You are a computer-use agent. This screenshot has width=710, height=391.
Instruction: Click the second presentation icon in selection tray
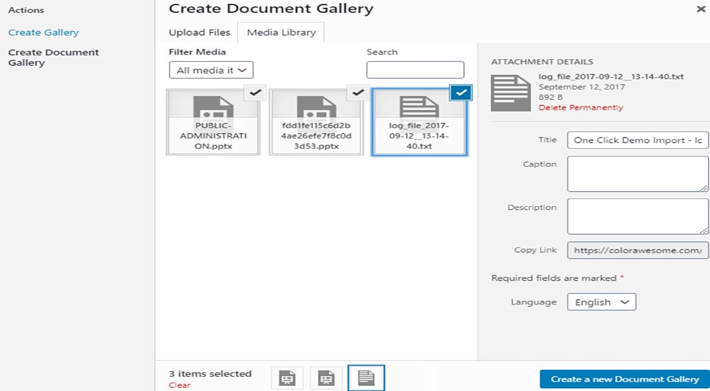pyautogui.click(x=326, y=378)
